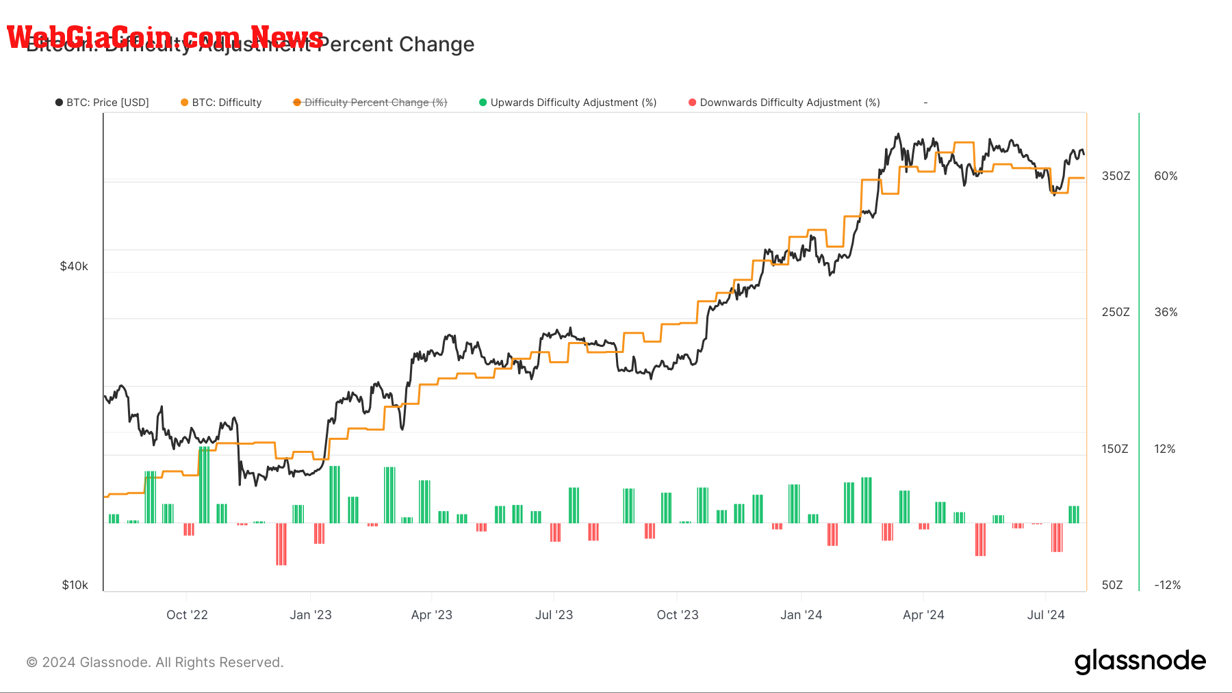
Task: Click the 60% percent axis label
Action: point(1166,176)
